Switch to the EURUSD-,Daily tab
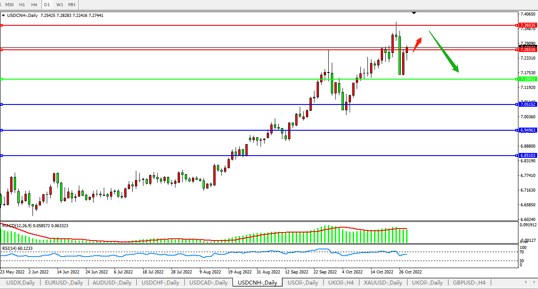The image size is (538, 289). (64, 283)
